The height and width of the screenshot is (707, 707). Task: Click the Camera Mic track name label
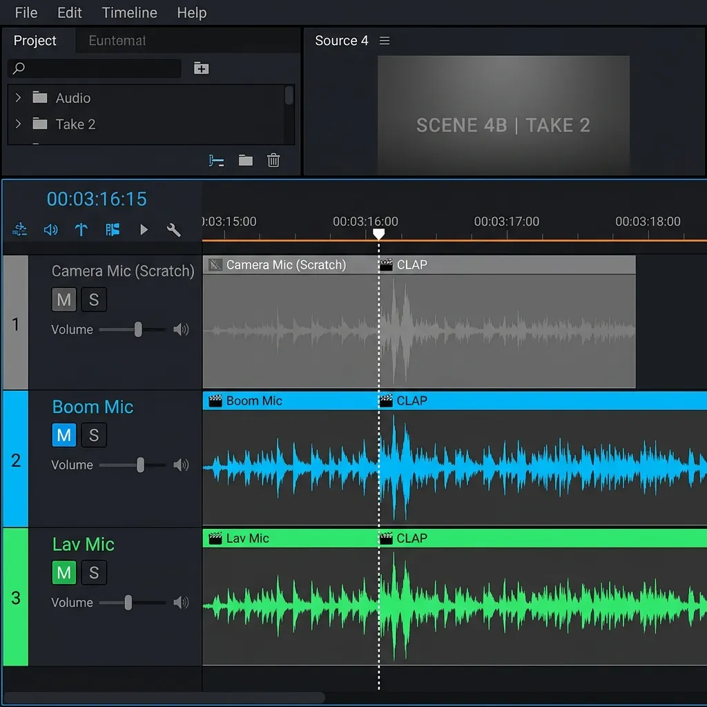[123, 271]
